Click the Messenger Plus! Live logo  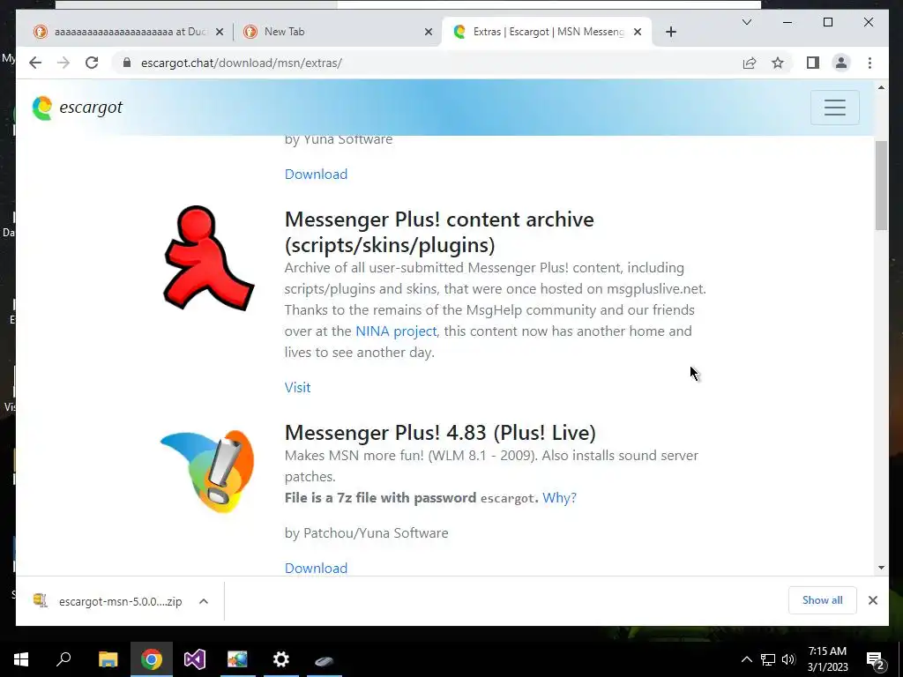(x=207, y=471)
